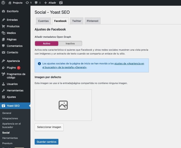Click the Entradas pin icon
This screenshot has width=181, height=148.
(3, 20)
